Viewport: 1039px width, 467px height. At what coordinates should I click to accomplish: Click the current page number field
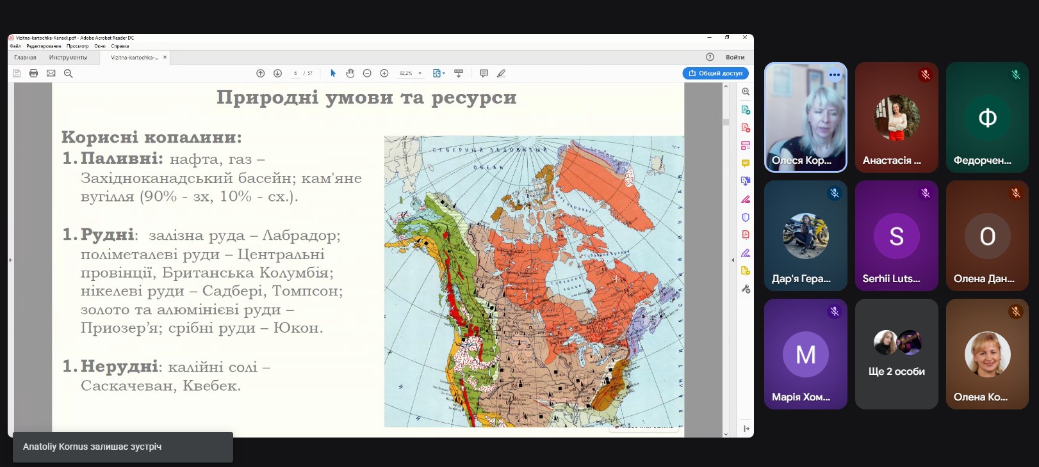(x=295, y=74)
